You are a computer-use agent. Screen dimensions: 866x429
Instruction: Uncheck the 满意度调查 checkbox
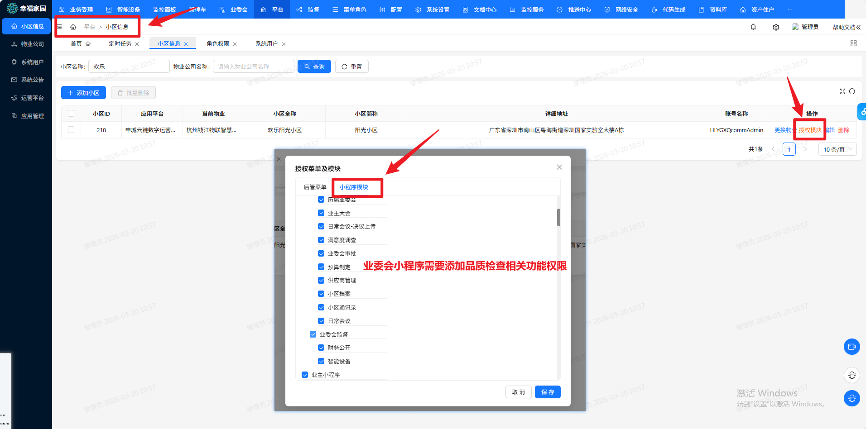click(x=321, y=240)
